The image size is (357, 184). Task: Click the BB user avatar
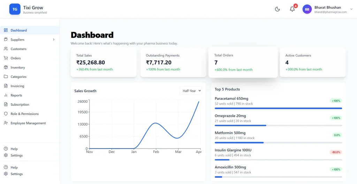(307, 9)
